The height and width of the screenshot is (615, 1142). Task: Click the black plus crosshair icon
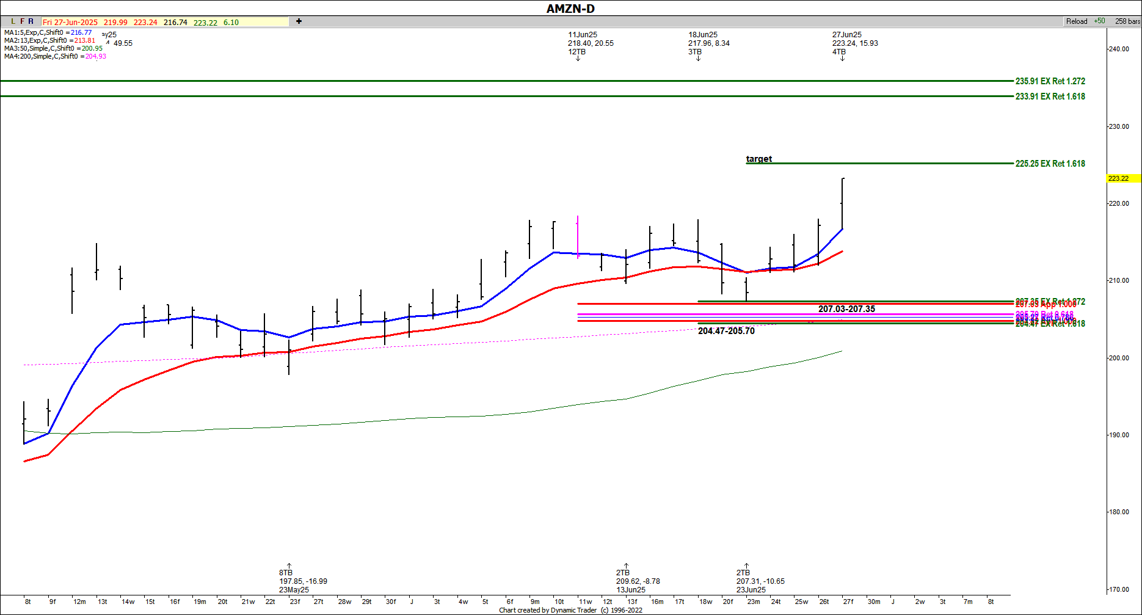[x=299, y=21]
